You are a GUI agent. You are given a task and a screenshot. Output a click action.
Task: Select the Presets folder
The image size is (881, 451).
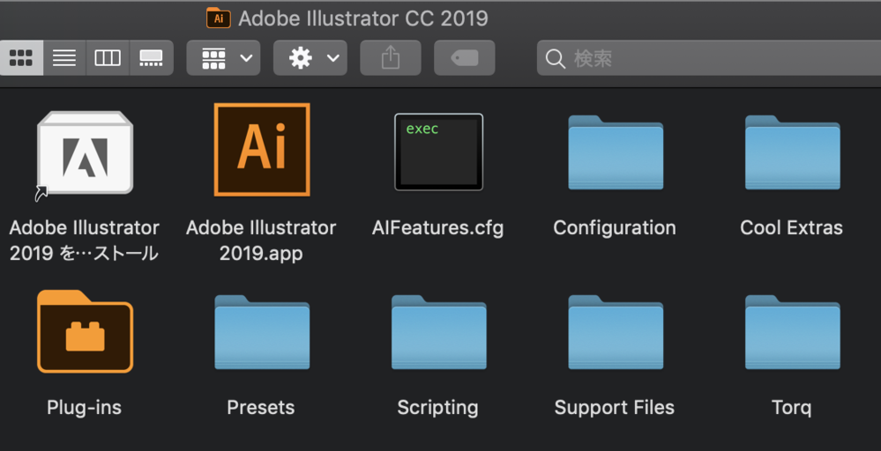(262, 332)
